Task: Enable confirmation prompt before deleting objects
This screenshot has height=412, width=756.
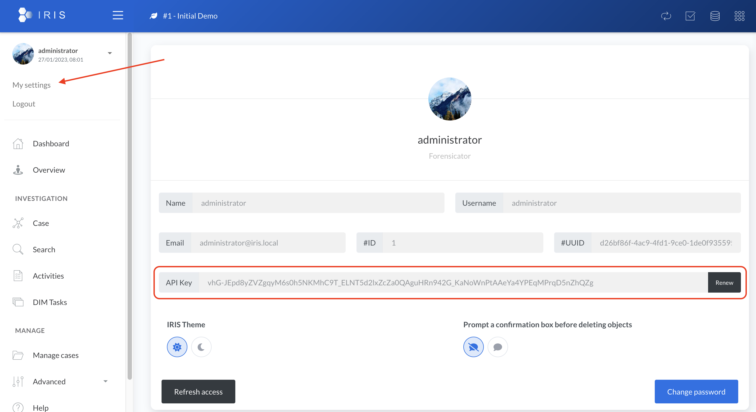Action: click(498, 347)
